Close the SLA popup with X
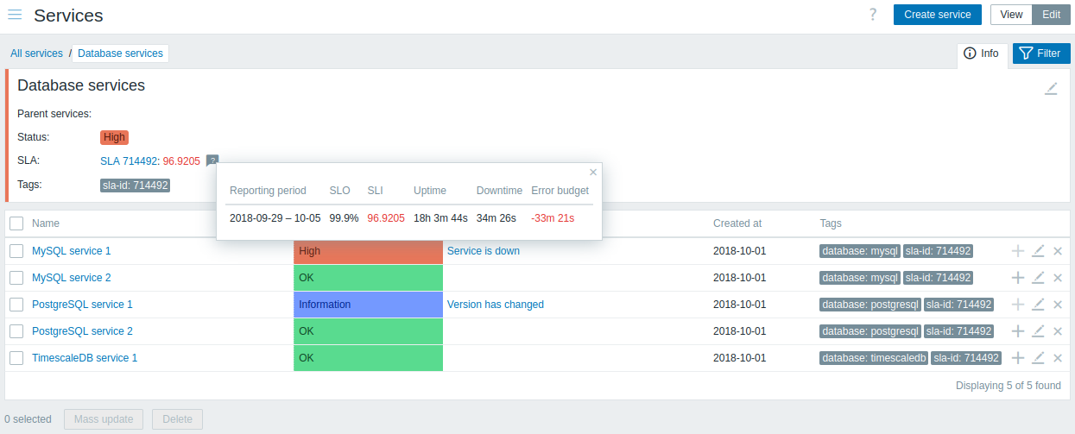Image resolution: width=1075 pixels, height=434 pixels. pos(593,172)
